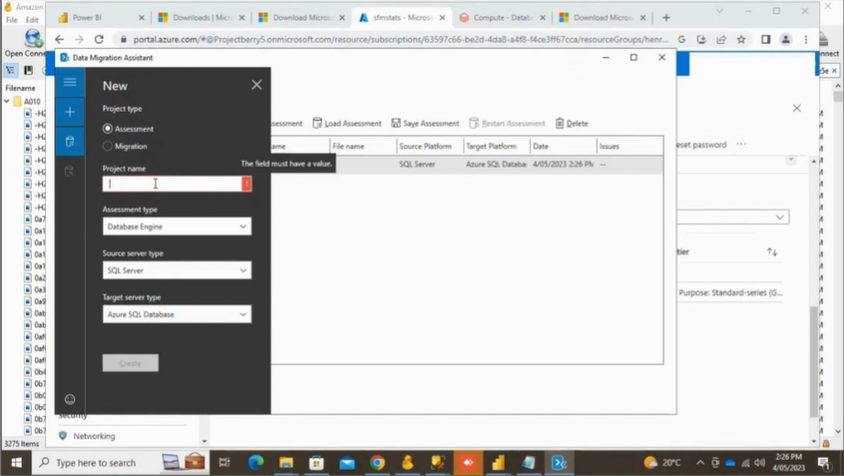Image resolution: width=844 pixels, height=476 pixels.
Task: Click the plus New project icon
Action: coord(70,112)
